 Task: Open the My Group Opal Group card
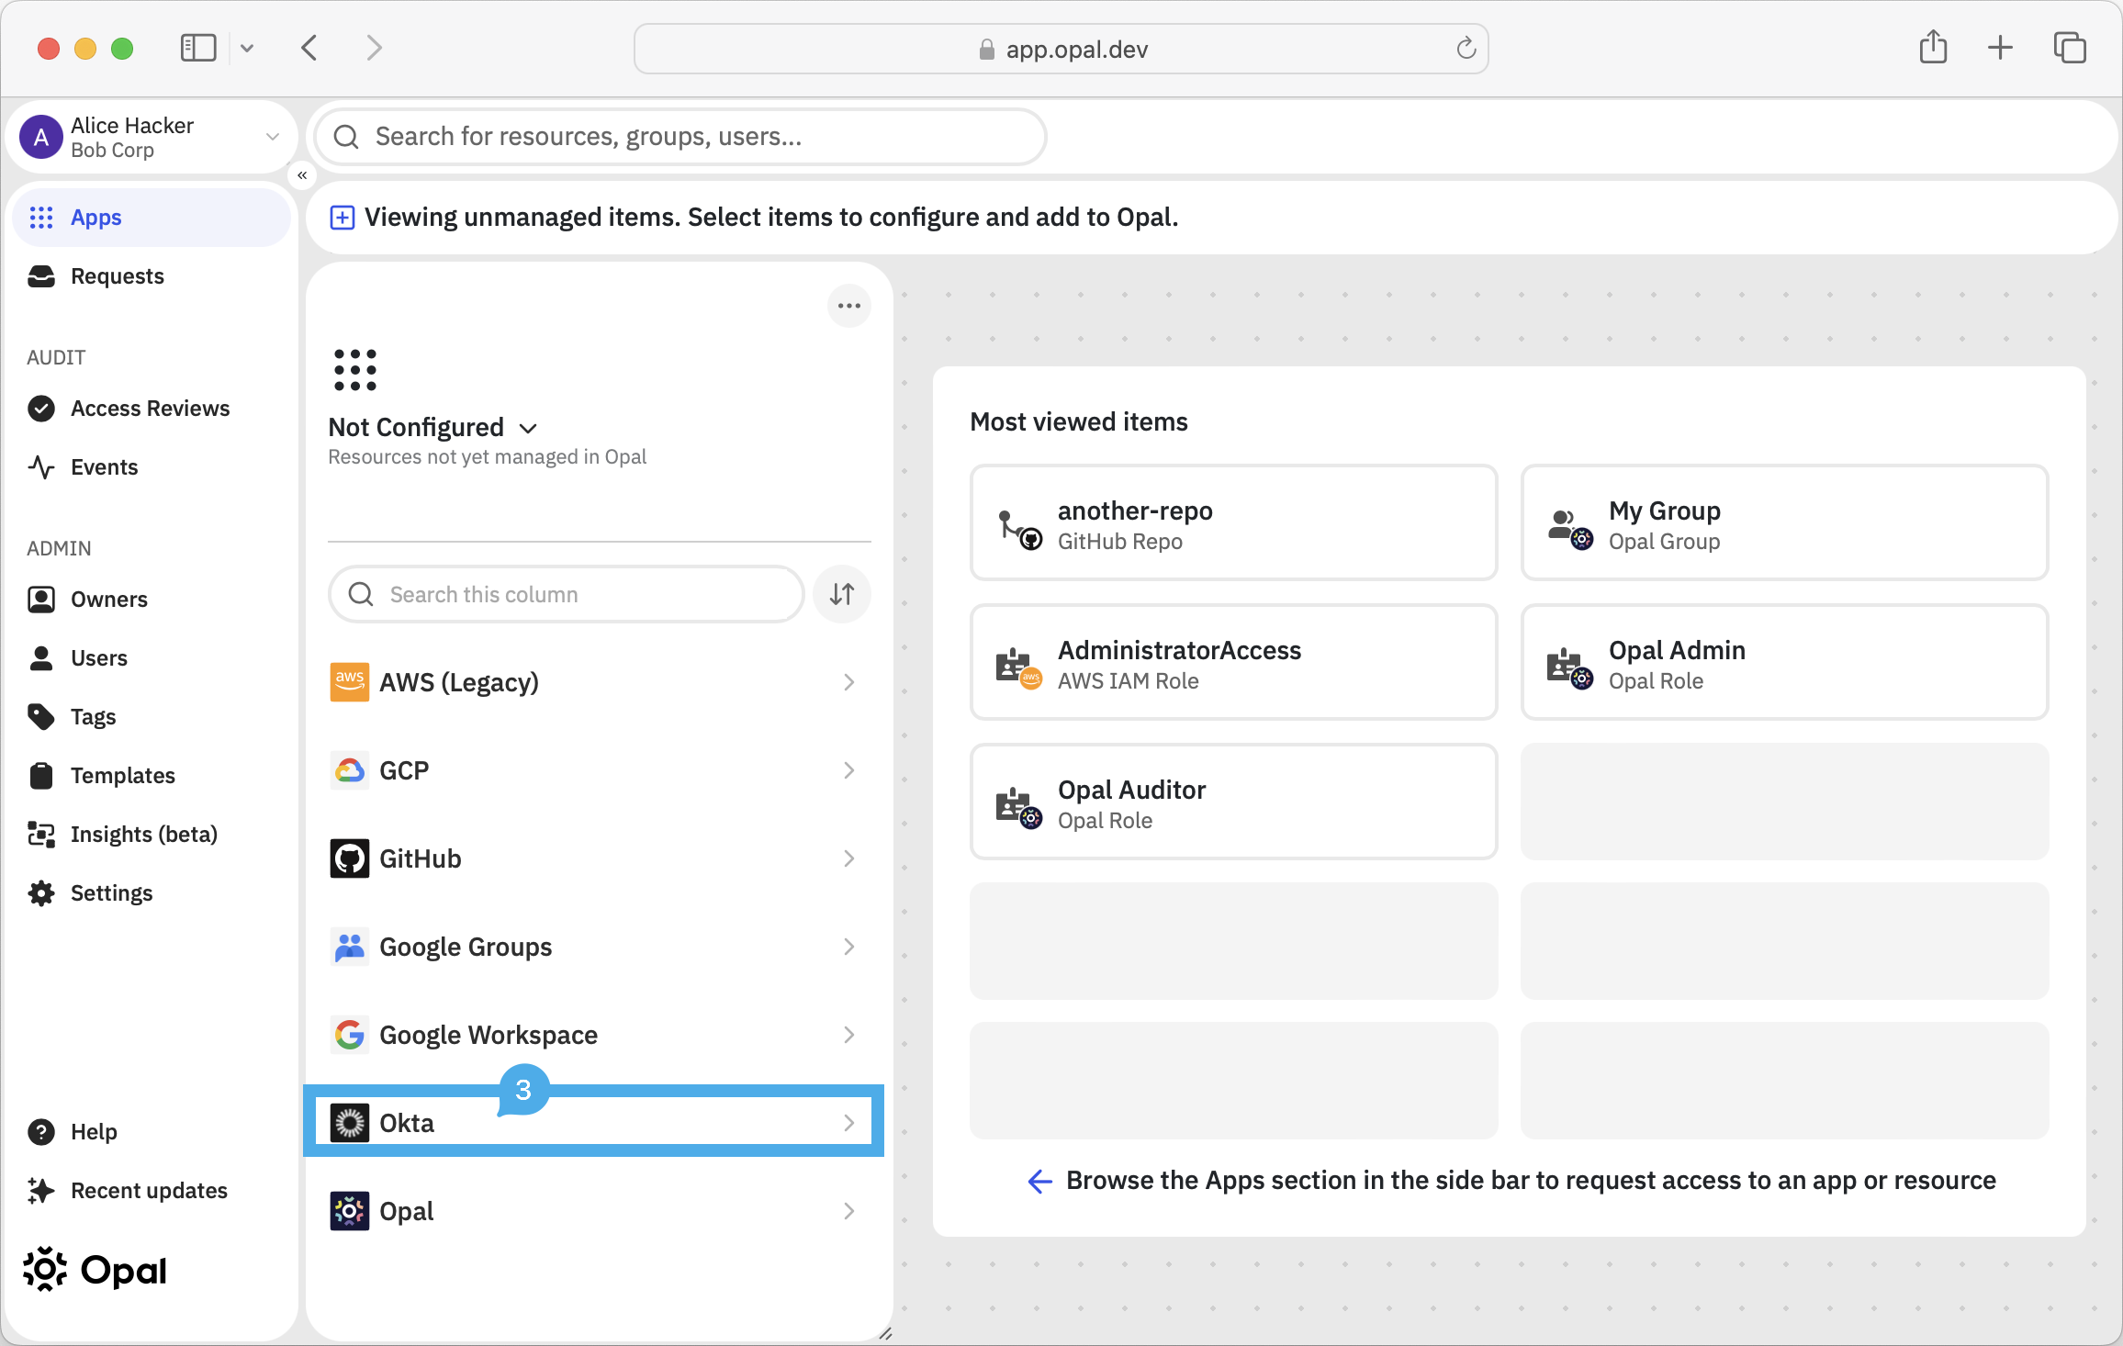(1785, 523)
